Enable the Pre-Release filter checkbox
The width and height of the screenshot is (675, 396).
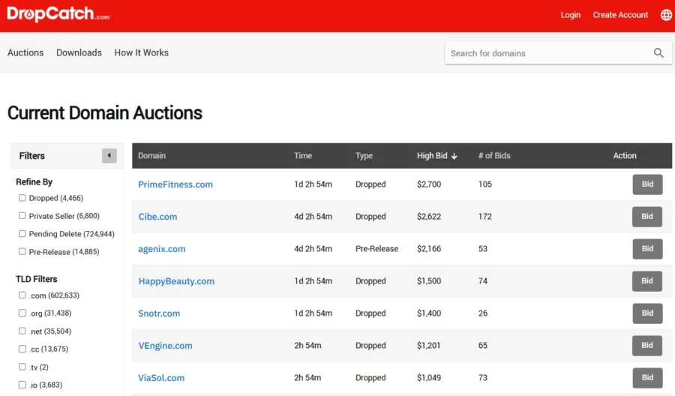click(x=22, y=251)
